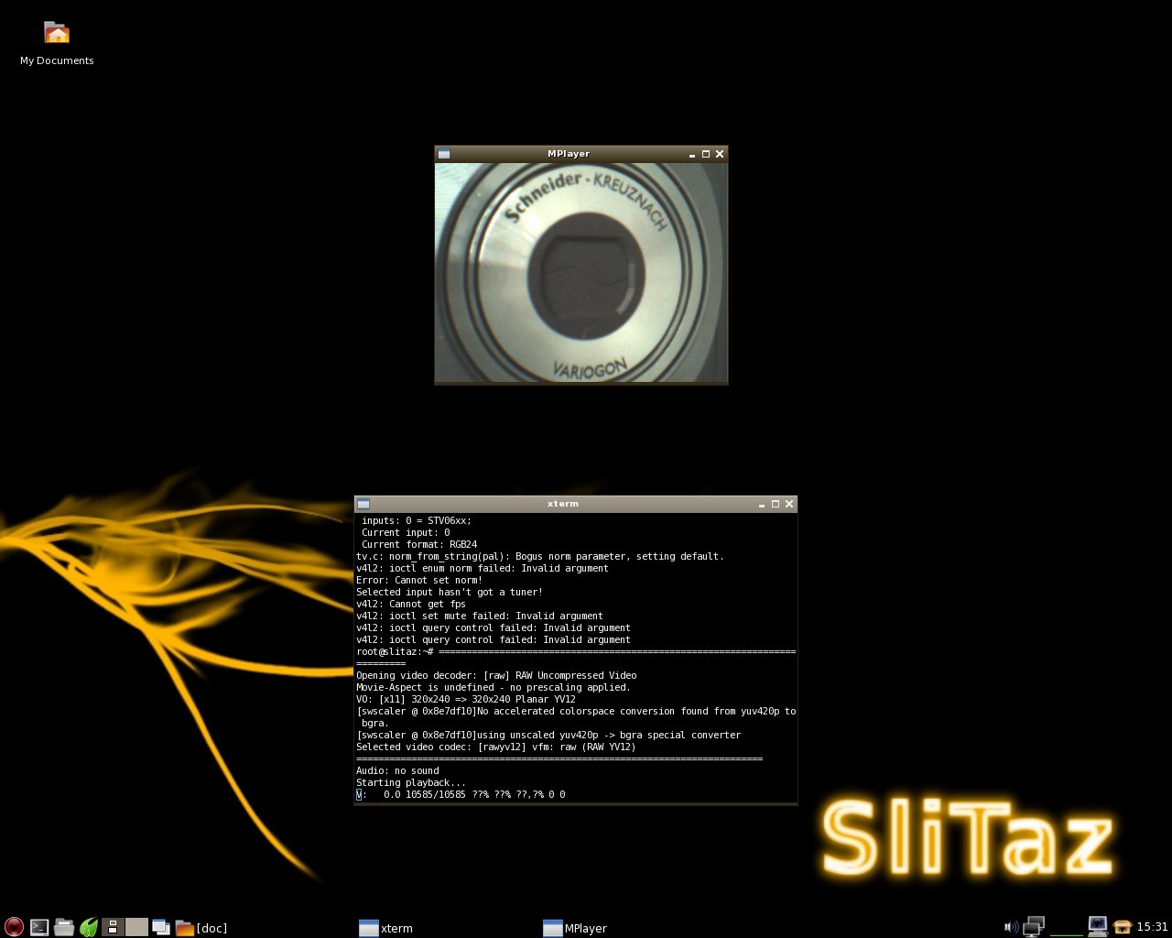Click the "ioctl set mute failed" line

point(480,616)
